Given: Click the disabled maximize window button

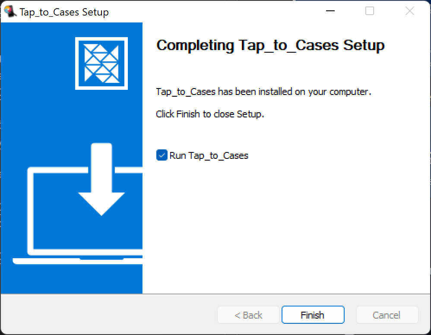Looking at the screenshot, I should (370, 11).
